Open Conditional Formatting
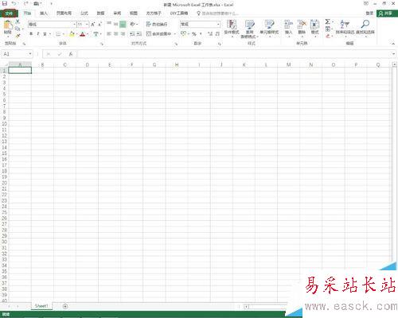The height and width of the screenshot is (318, 398). (x=232, y=28)
